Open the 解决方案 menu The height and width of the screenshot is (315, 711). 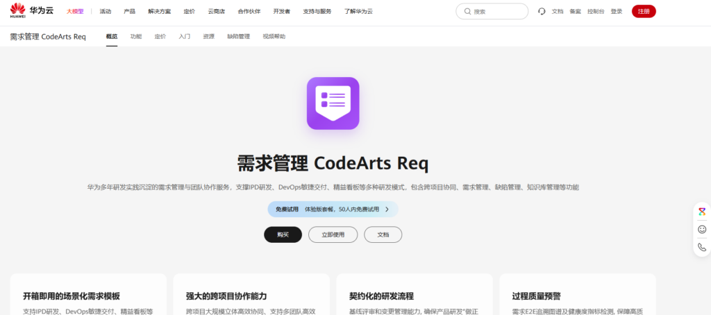(x=160, y=11)
